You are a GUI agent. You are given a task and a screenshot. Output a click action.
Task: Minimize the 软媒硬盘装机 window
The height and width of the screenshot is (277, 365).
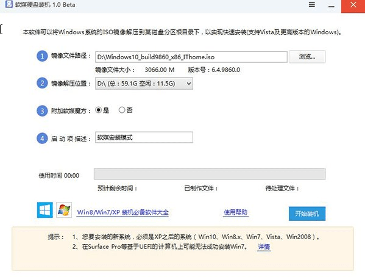pyautogui.click(x=331, y=6)
